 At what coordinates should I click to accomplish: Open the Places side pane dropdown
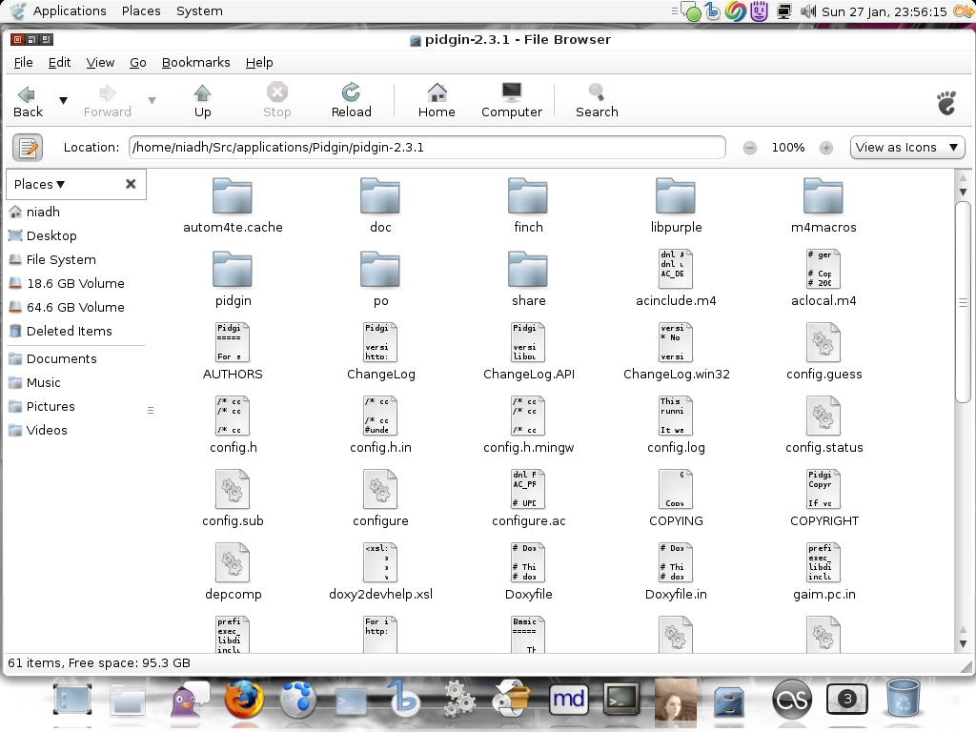(x=39, y=184)
